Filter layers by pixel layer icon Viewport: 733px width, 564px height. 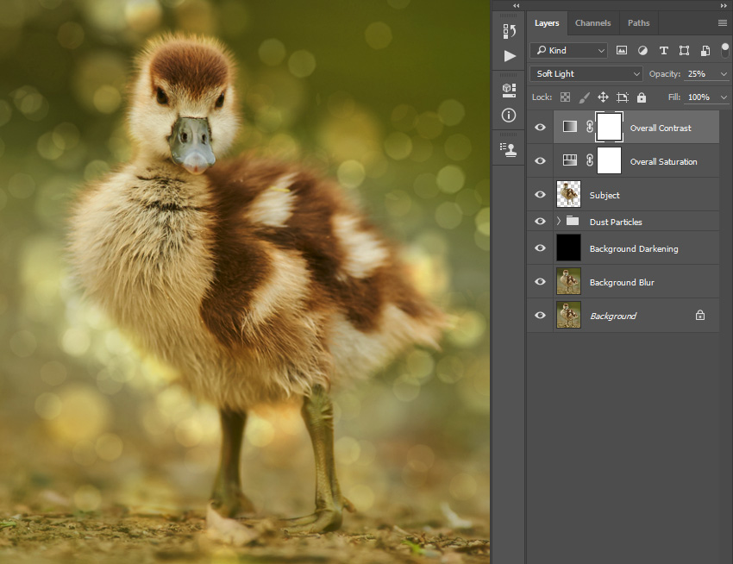pyautogui.click(x=621, y=51)
